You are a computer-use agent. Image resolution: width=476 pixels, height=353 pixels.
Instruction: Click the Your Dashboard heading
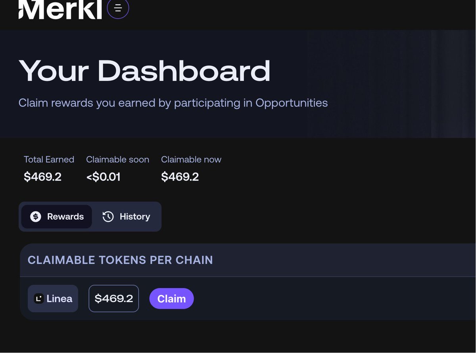click(144, 71)
